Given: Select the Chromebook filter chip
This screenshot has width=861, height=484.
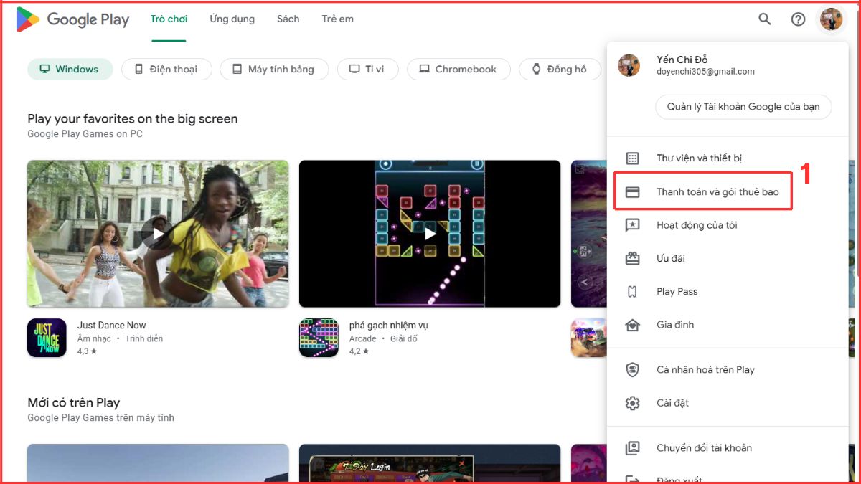Looking at the screenshot, I should pos(458,69).
